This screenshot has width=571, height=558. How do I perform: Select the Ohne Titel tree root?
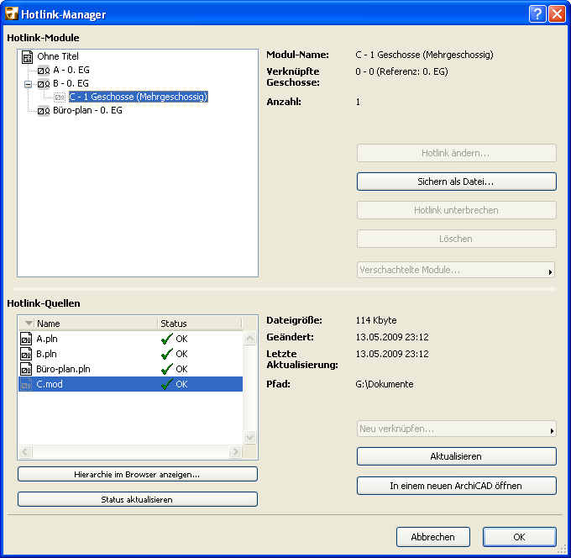pos(58,56)
